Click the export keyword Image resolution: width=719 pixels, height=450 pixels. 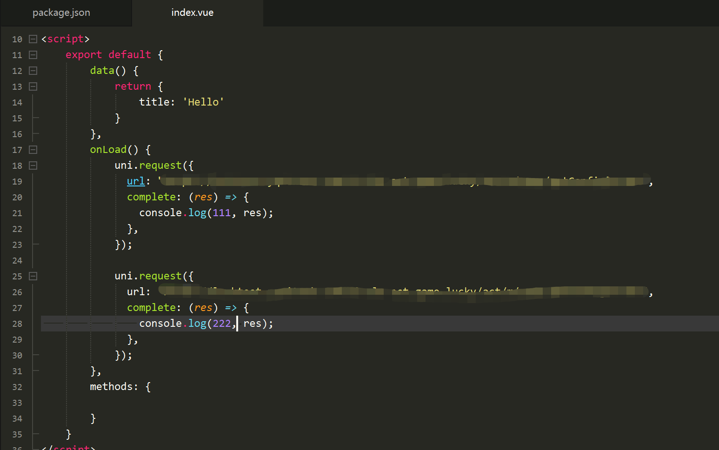pos(84,55)
